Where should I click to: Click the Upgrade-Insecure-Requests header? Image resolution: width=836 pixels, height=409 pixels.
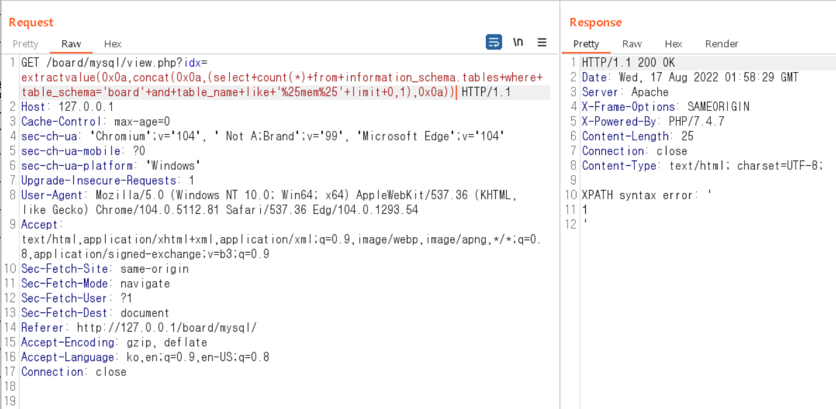[108, 181]
